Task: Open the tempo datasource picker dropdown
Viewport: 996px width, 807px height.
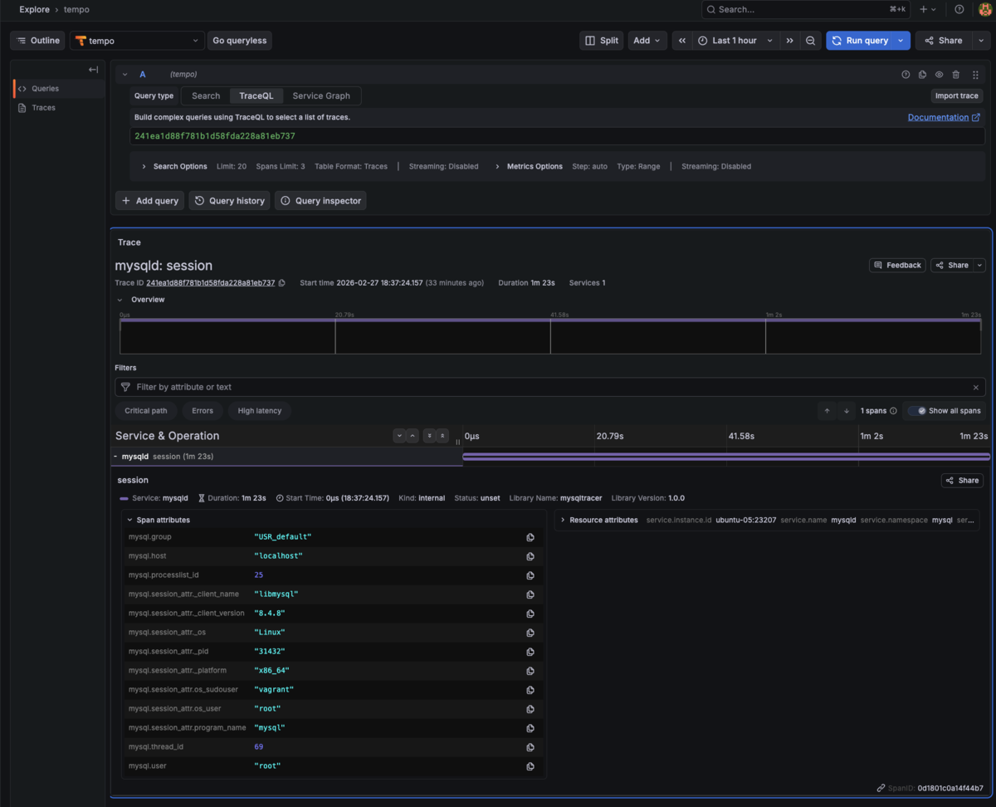Action: click(137, 41)
